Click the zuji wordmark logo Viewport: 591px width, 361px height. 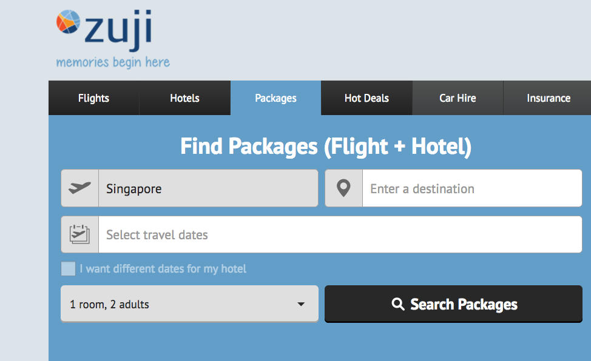(118, 30)
